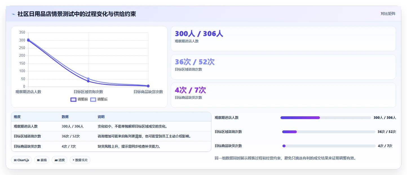Click the 数据 table column header

[x=65, y=117]
